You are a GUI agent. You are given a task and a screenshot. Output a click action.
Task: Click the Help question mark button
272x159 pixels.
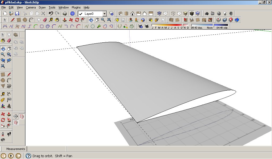pos(28,156)
